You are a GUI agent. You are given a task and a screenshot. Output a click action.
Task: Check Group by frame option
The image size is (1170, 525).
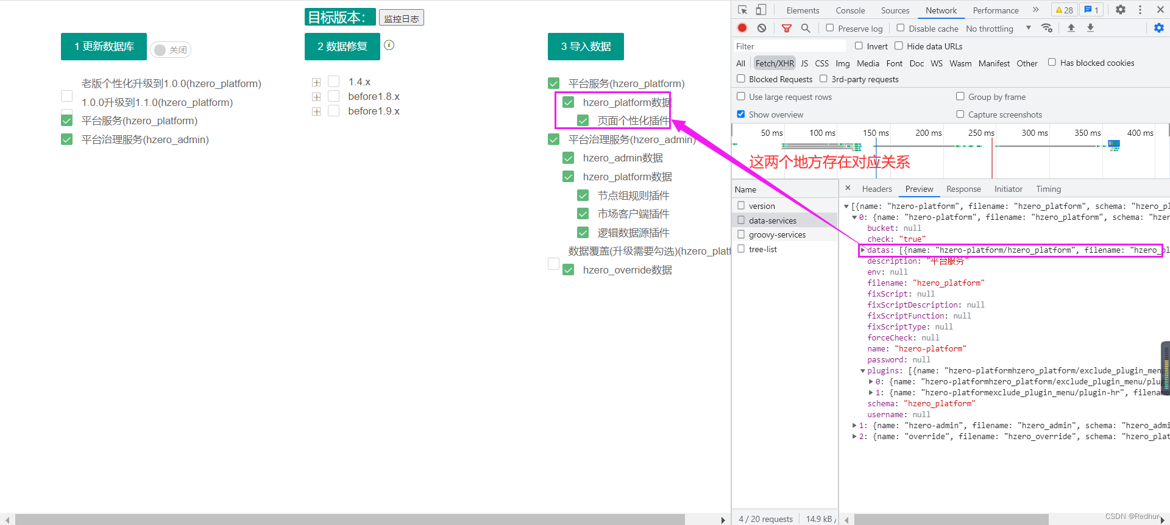[x=960, y=96]
